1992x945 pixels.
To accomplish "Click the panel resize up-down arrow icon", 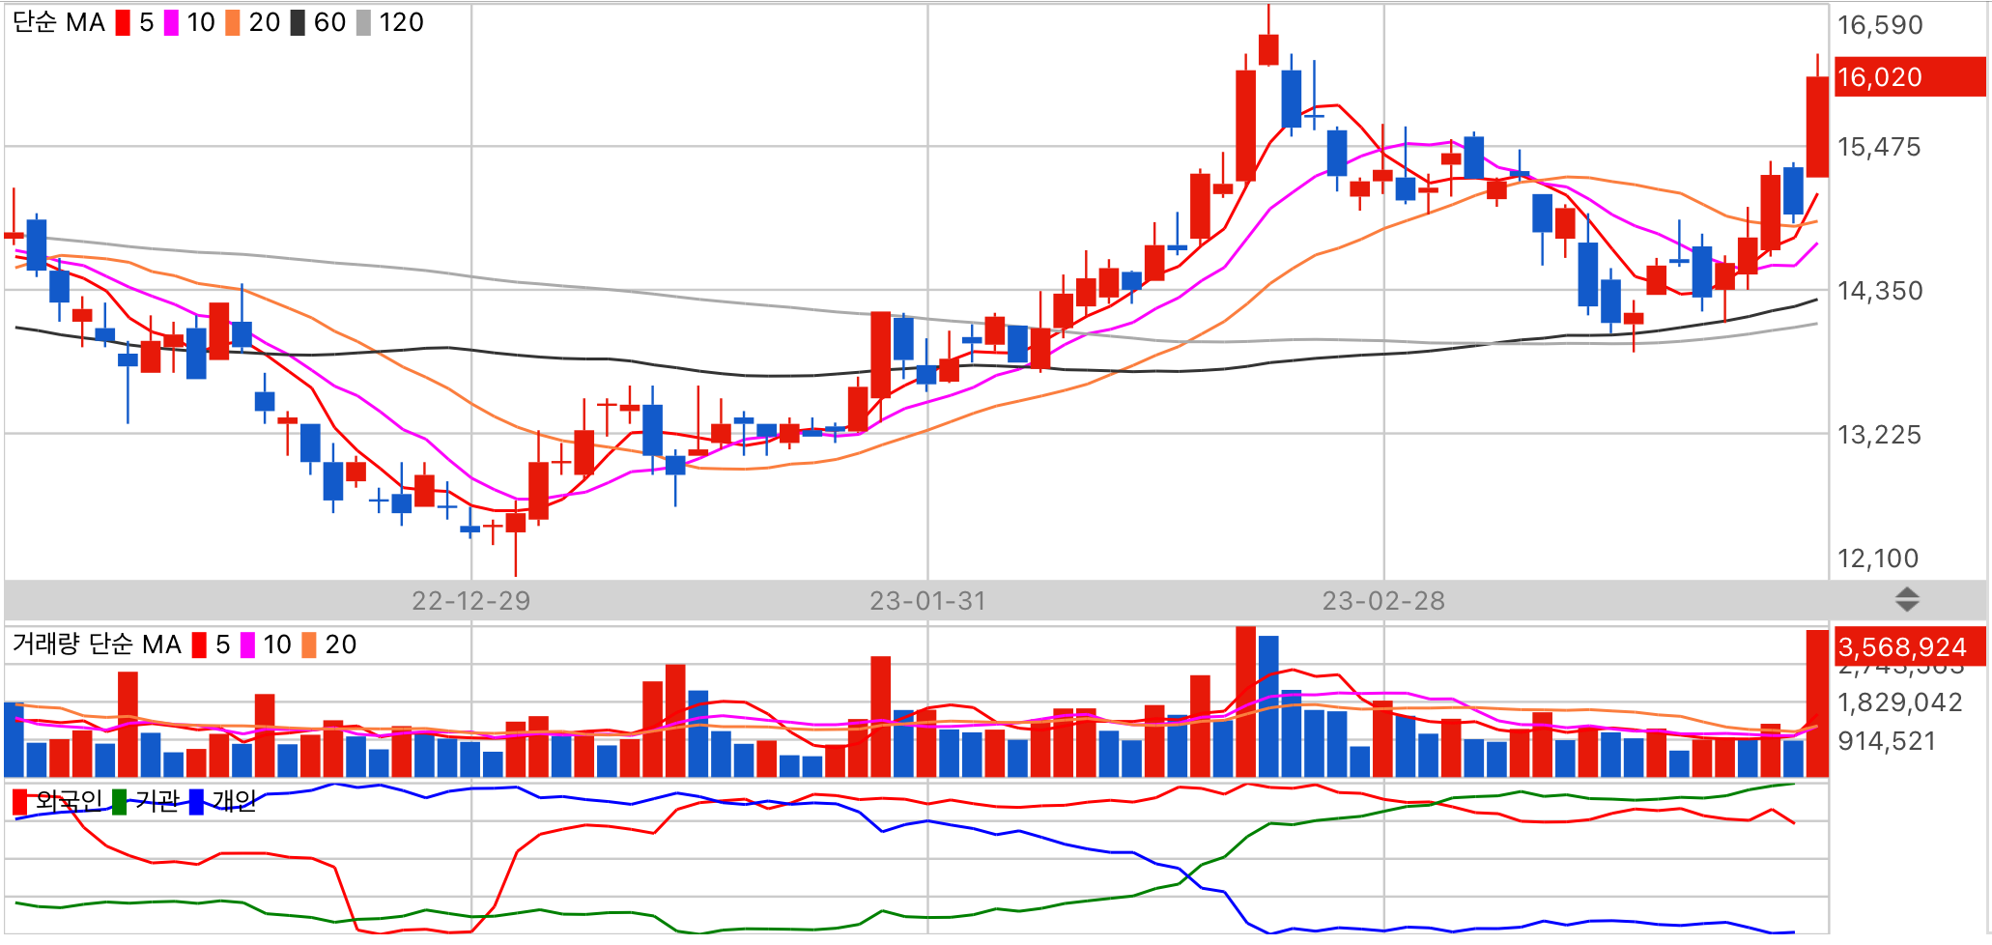I will 1907,600.
